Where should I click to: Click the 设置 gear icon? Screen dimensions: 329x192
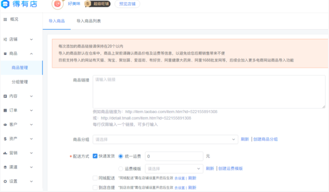[x=5, y=181]
